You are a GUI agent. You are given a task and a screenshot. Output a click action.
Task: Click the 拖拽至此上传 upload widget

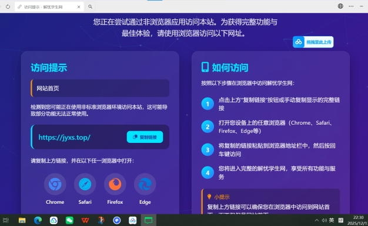tap(313, 42)
